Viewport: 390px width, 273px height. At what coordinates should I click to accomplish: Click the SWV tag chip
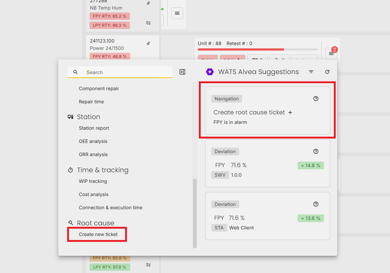click(x=220, y=175)
